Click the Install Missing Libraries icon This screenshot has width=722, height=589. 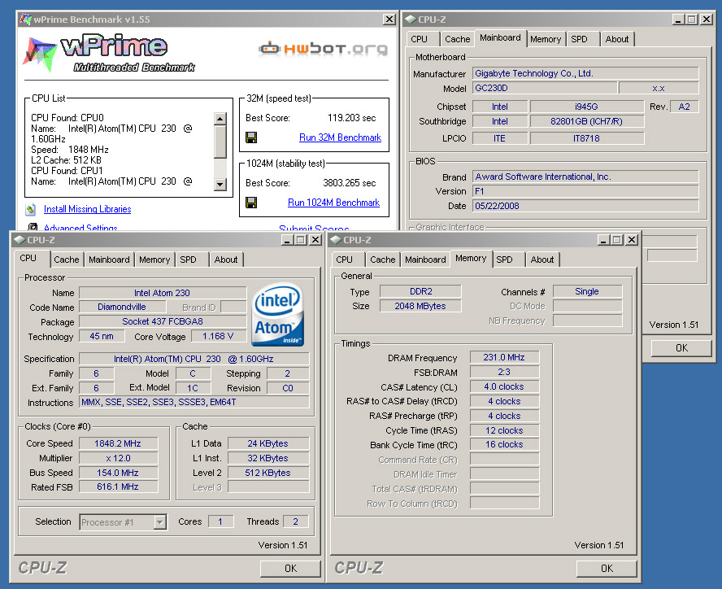(x=31, y=209)
